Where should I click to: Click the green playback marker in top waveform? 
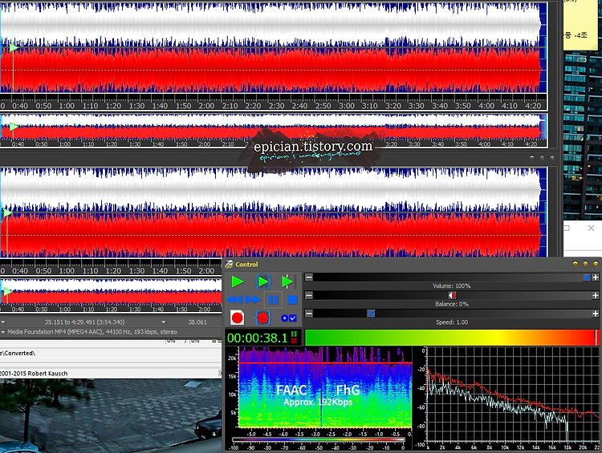pyautogui.click(x=14, y=47)
